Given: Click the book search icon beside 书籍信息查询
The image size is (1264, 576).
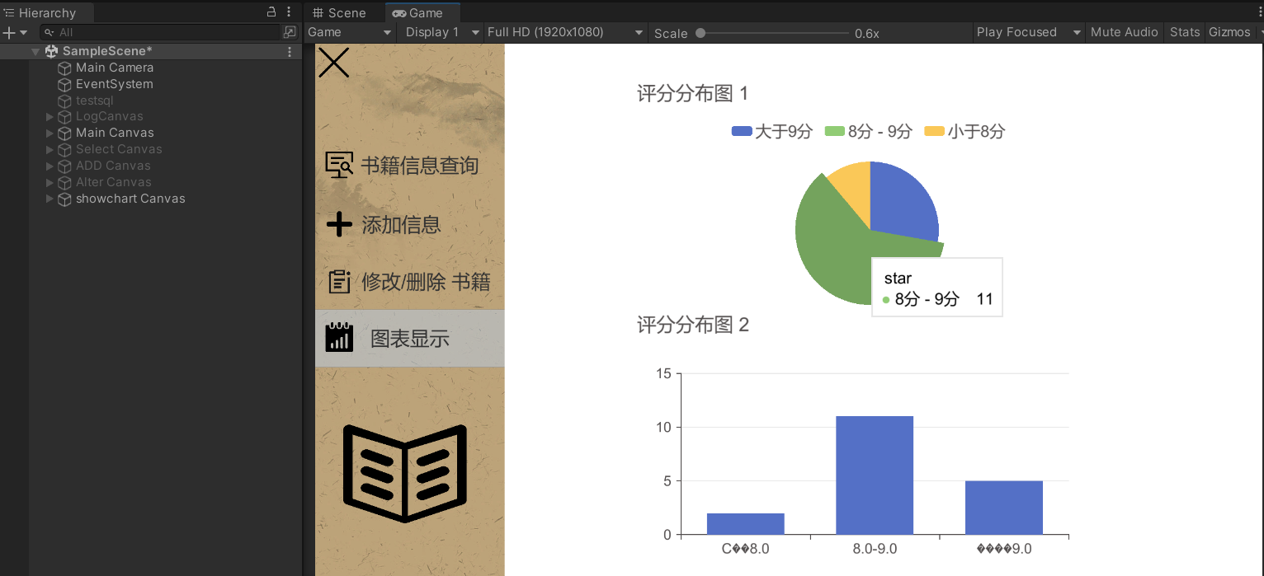Looking at the screenshot, I should tap(339, 165).
